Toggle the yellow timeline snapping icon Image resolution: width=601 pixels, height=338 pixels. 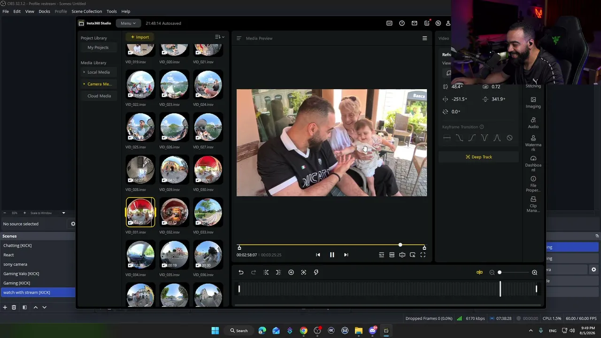coord(479,272)
